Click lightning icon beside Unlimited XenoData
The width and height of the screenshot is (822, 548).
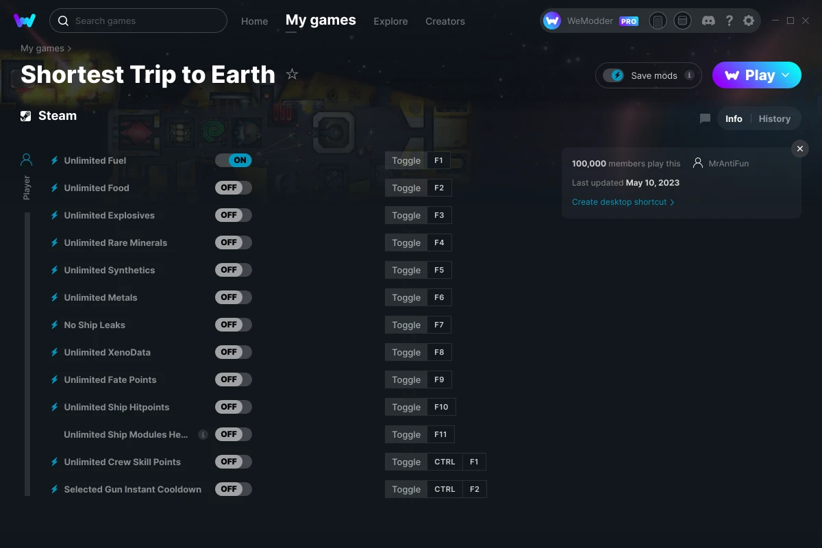pos(55,352)
